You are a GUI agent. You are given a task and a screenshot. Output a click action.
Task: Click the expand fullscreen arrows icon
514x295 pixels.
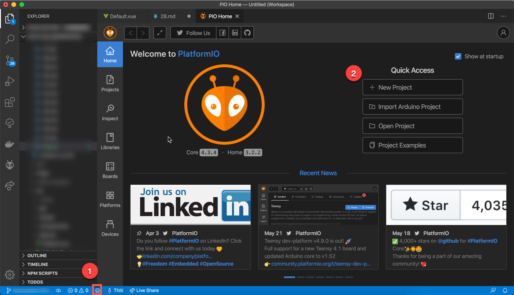tap(160, 33)
